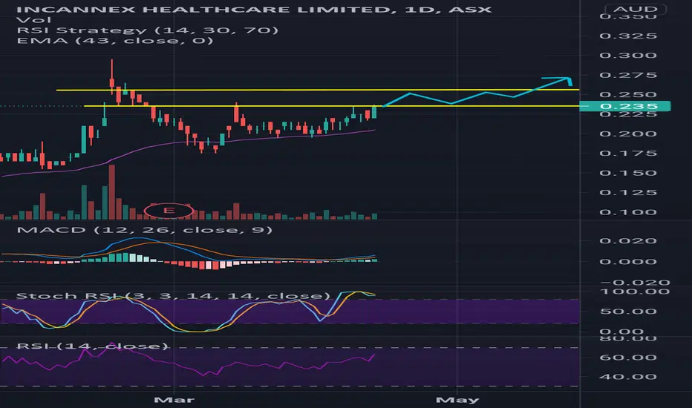
Task: Click the AUD currency button
Action: tap(635, 9)
